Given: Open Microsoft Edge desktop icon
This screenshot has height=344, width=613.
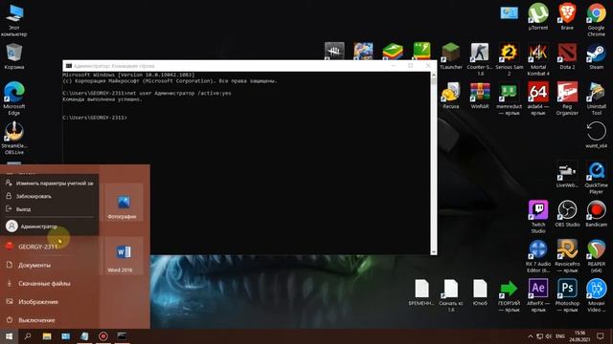Looking at the screenshot, I should pos(14,98).
